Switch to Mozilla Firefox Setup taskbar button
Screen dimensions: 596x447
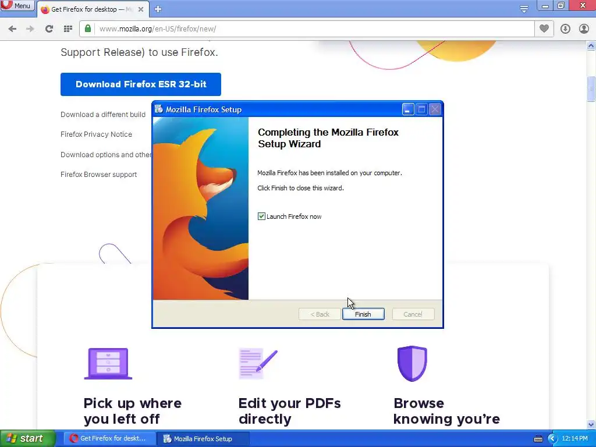pos(203,439)
